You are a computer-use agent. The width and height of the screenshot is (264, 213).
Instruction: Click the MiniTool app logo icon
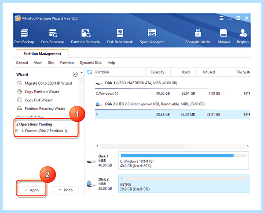click(18, 18)
